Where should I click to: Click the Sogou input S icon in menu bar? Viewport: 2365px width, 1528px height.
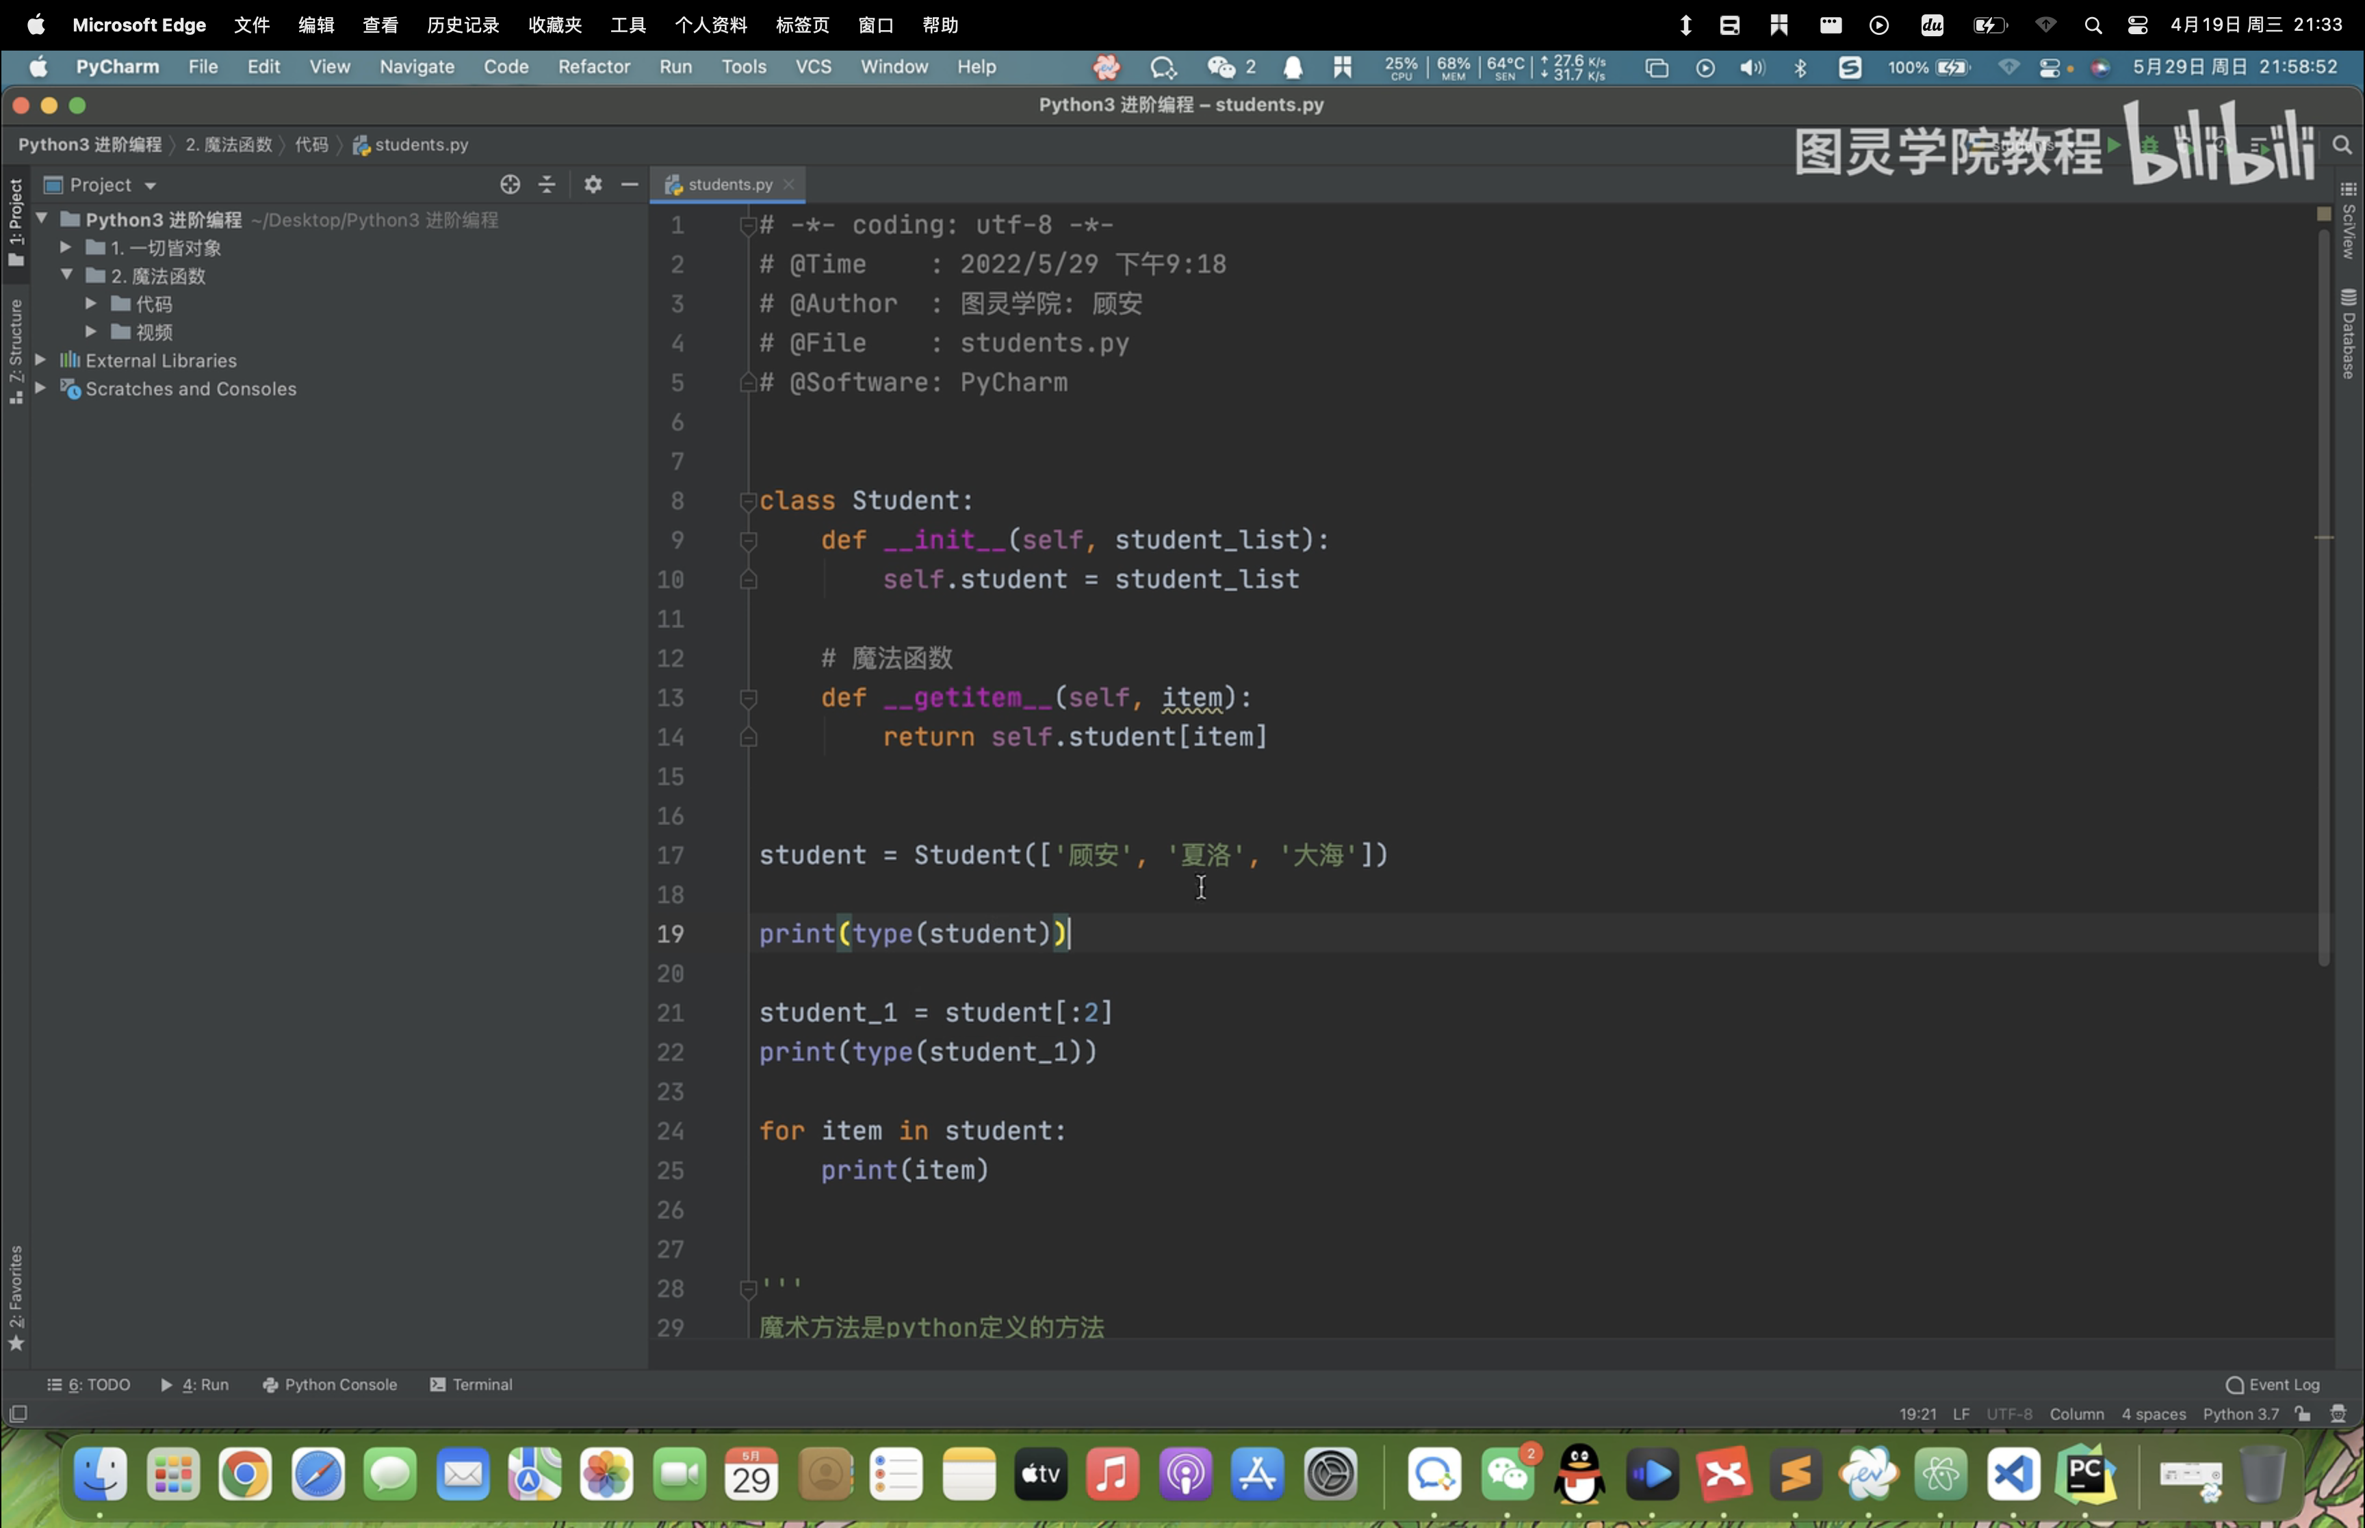pos(1850,68)
